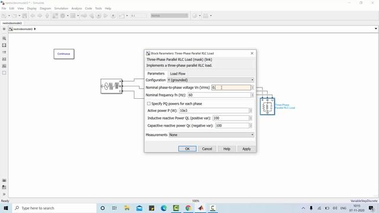The image size is (379, 213).
Task: Close the Block Parameters dialog
Action: 252,53
